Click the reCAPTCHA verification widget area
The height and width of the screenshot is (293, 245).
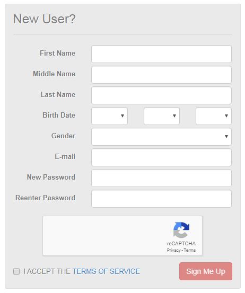pyautogui.click(x=122, y=236)
